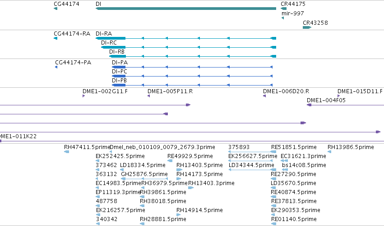Viewport: 384px width, 226px height.
Task: Click the EC14983.5prime label
Action: (x=119, y=183)
